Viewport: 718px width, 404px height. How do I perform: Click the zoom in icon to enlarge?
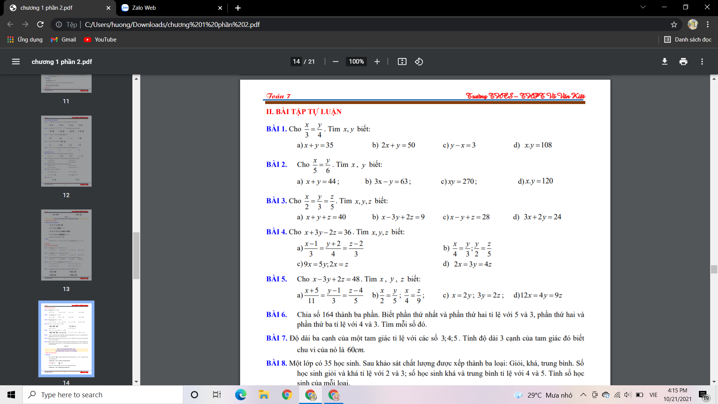[x=377, y=62]
